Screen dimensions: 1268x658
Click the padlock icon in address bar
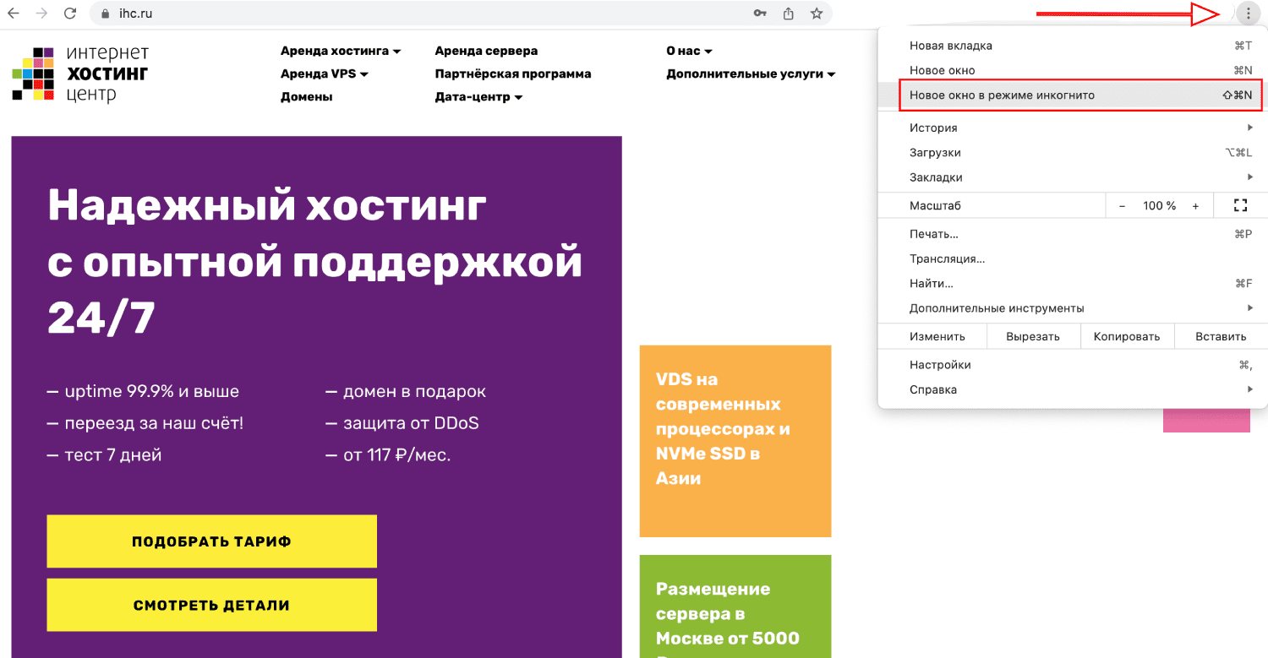106,14
